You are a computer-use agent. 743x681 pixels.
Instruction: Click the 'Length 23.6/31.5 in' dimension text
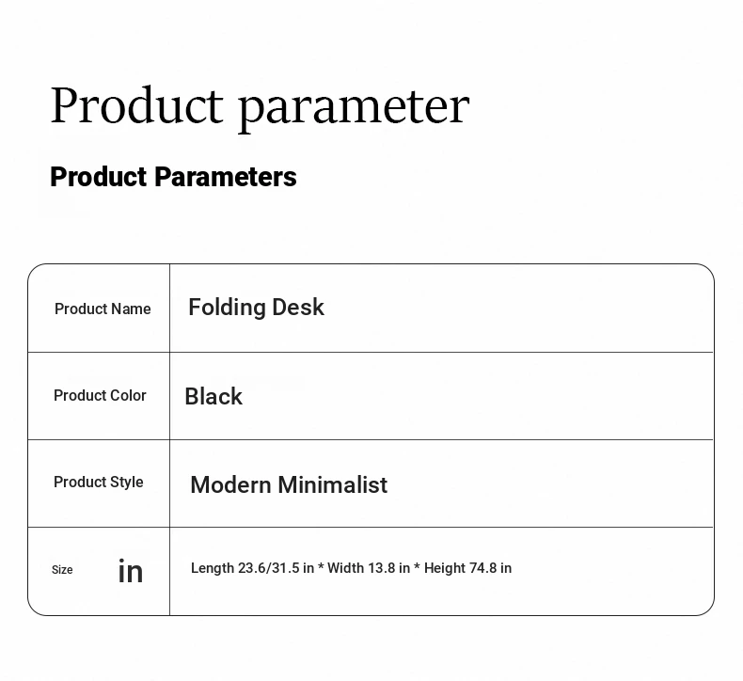[x=253, y=568]
